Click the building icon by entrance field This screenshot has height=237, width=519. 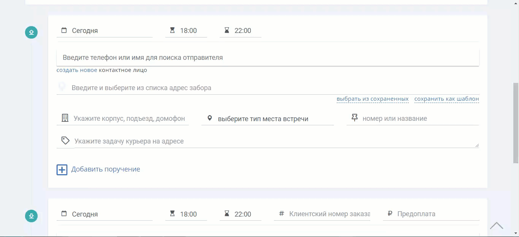pyautogui.click(x=65, y=118)
